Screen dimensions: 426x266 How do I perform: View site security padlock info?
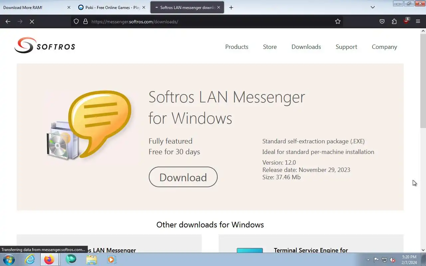(85, 22)
